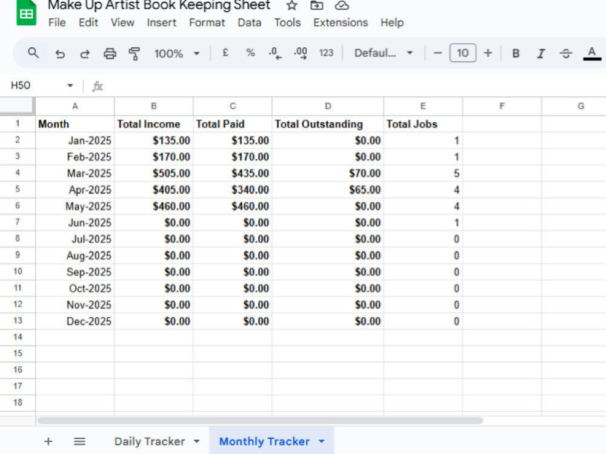Select the Jan-2025 cell
Viewport: 606px width, 454px height.
tap(75, 140)
